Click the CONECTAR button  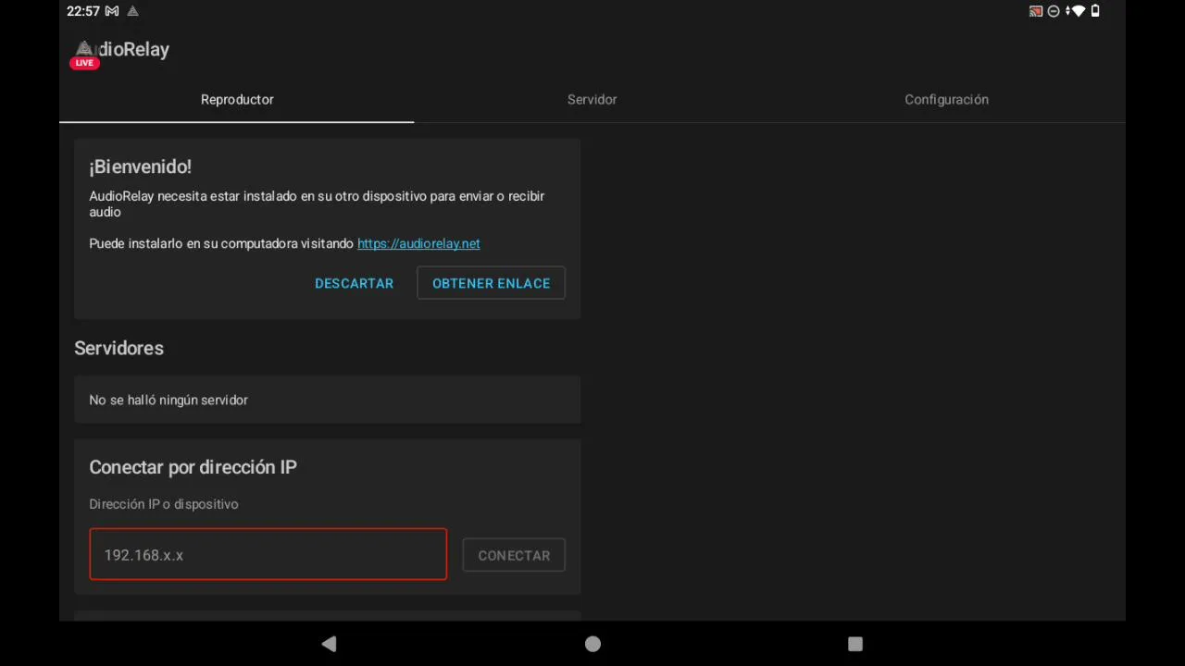tap(514, 555)
